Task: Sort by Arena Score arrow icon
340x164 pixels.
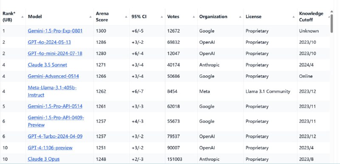Action: (x=126, y=17)
